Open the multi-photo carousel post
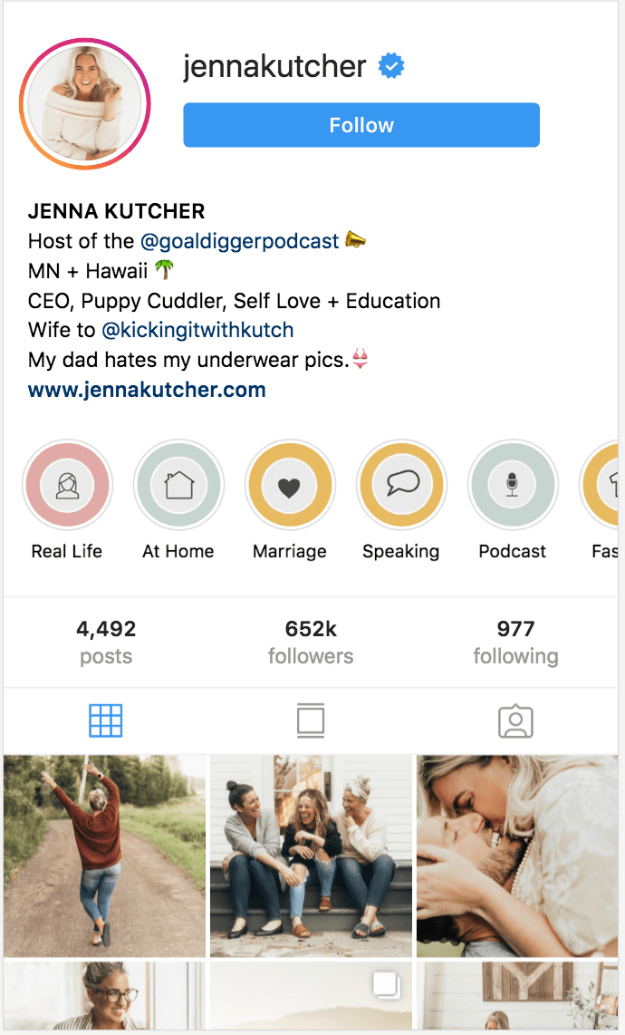Screen dimensions: 625x1035 [311, 995]
